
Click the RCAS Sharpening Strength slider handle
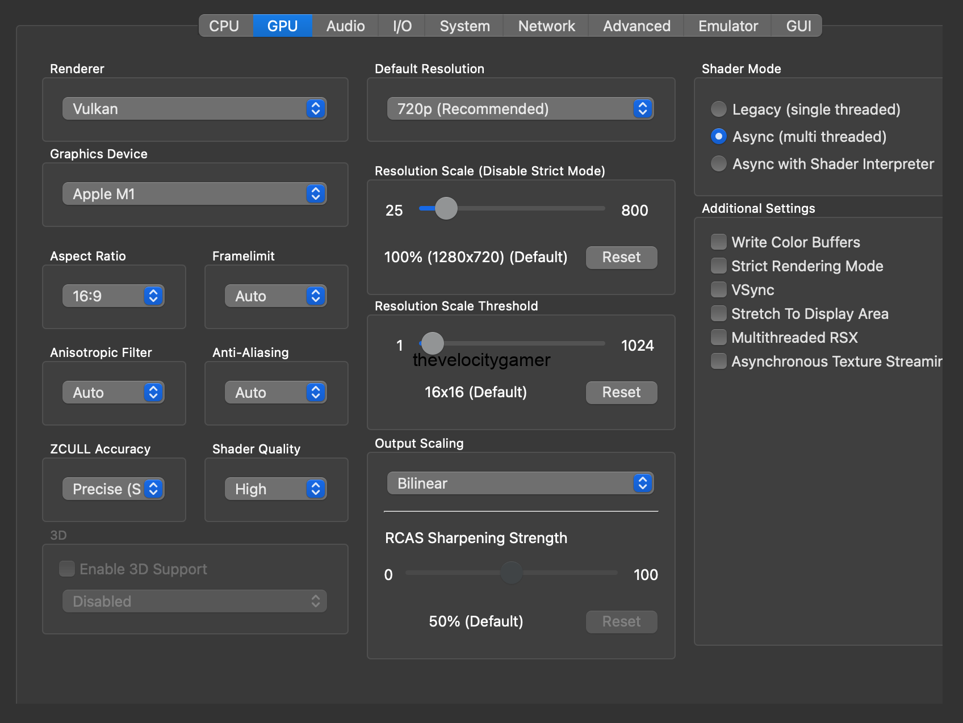pos(511,574)
